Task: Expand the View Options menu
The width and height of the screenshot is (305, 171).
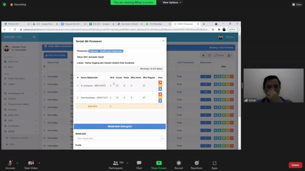Action: tap(172, 2)
